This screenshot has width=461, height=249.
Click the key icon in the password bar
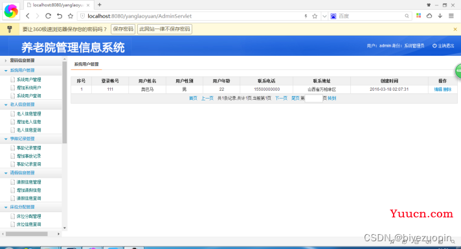(10, 29)
